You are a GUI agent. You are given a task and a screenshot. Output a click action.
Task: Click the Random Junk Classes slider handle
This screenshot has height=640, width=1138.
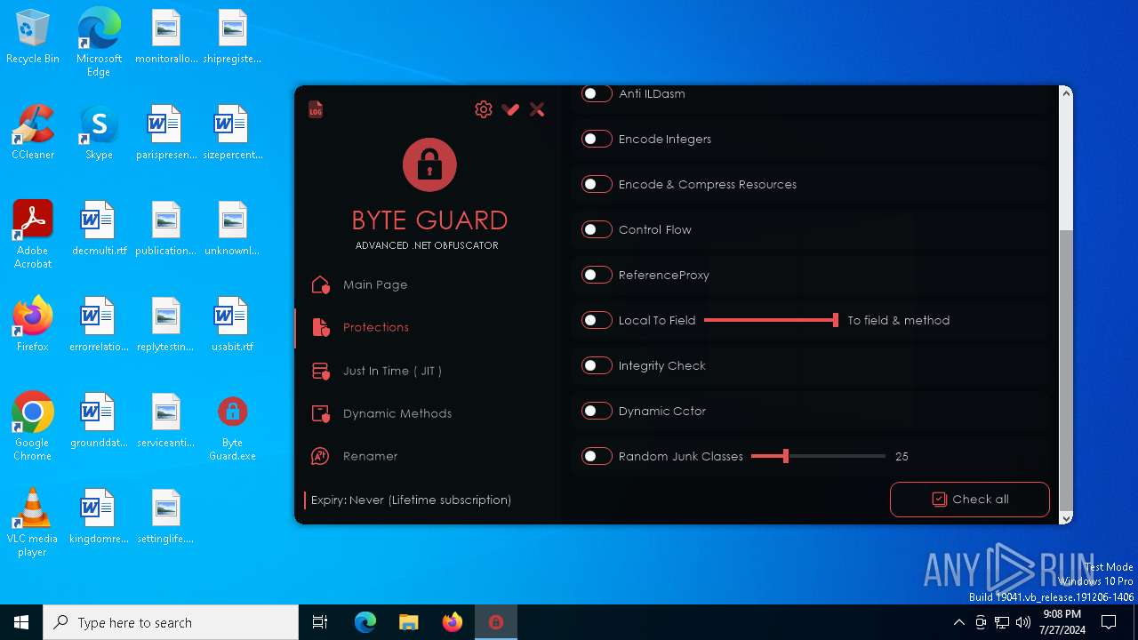(785, 456)
